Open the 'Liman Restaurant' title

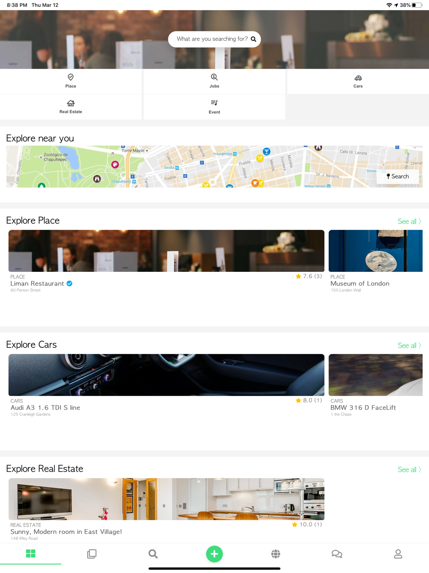click(x=37, y=283)
